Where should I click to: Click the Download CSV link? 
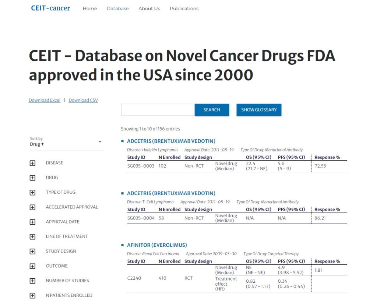pos(83,100)
